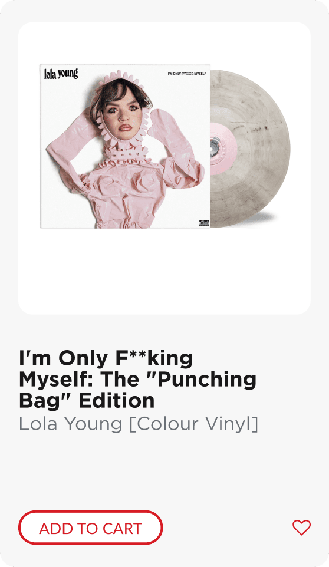Add album to wishlist with heart icon

point(301,528)
